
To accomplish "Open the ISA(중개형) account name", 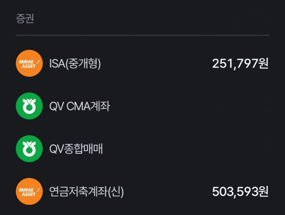I will pyautogui.click(x=75, y=64).
